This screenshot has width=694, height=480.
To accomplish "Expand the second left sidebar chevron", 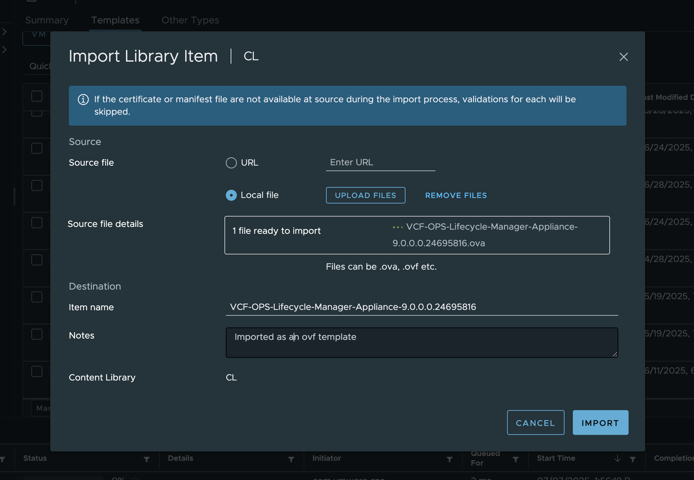I will click(4, 50).
